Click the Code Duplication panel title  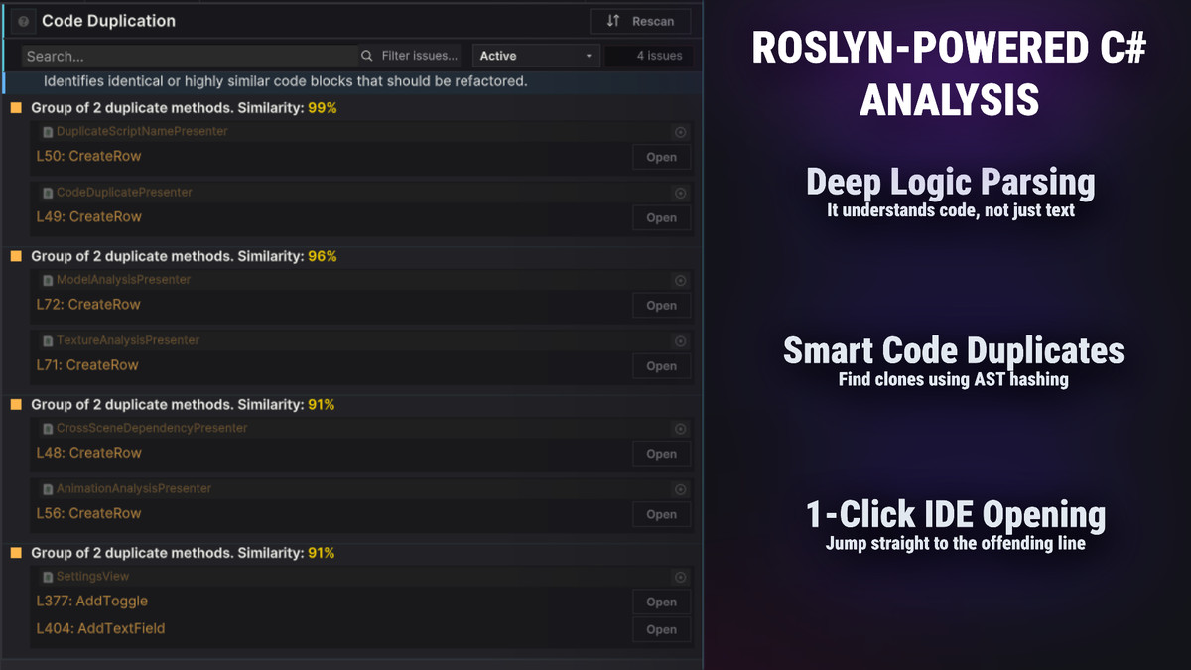click(x=108, y=21)
